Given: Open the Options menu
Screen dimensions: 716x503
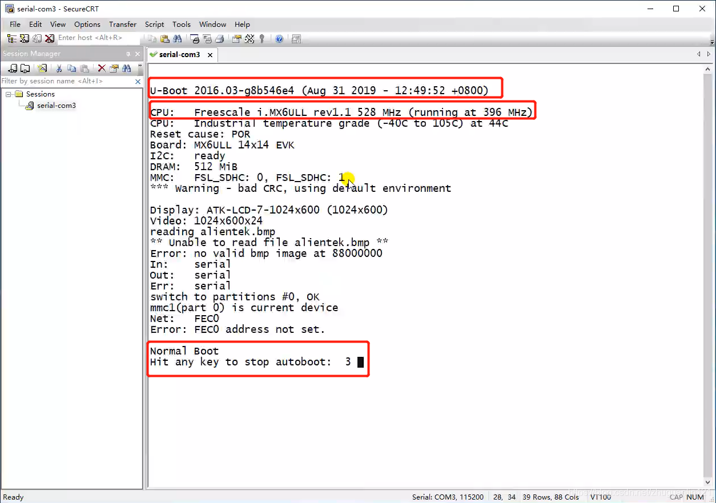Looking at the screenshot, I should (x=87, y=25).
